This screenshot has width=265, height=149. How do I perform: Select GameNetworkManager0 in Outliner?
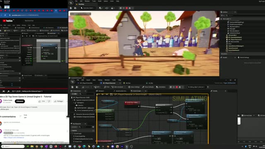[236, 46]
